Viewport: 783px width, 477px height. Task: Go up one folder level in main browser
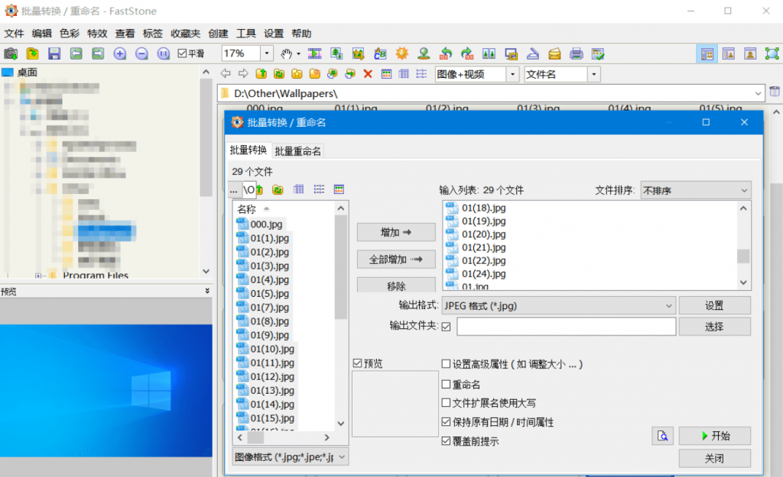(x=262, y=74)
